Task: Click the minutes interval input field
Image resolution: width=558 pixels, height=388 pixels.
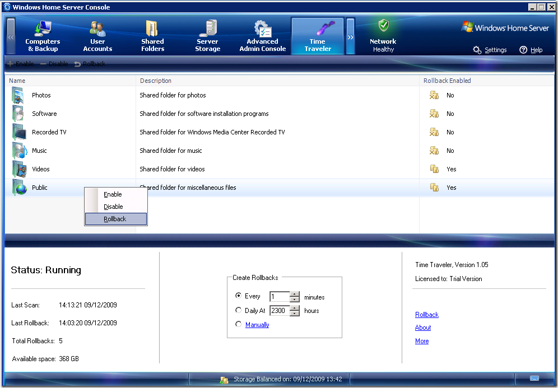Action: coord(280,297)
